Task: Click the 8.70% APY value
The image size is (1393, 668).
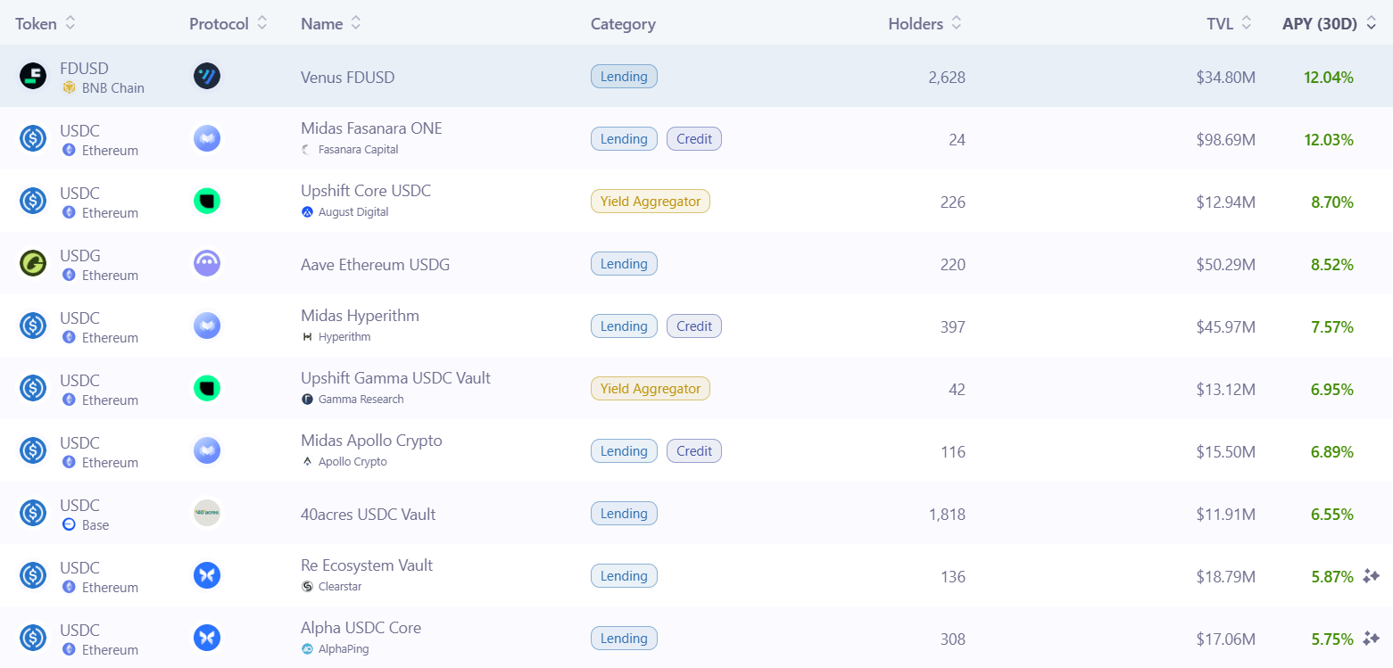Action: point(1332,202)
